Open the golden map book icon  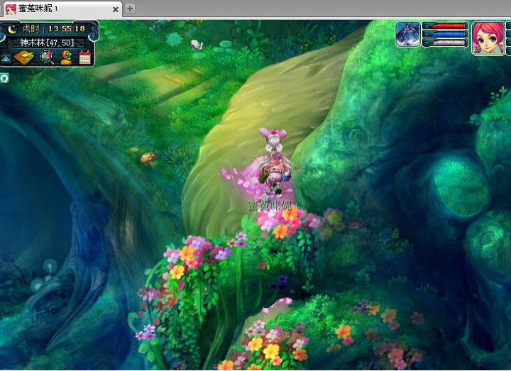(24, 57)
